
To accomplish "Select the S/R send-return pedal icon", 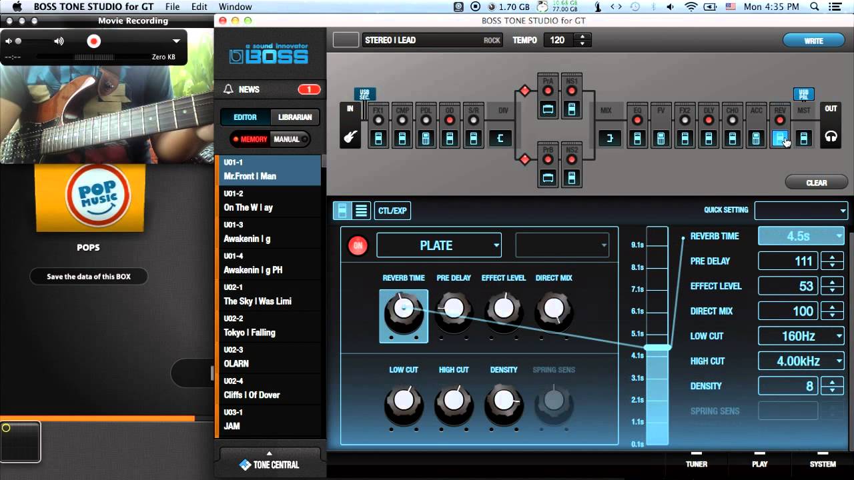I will pos(474,139).
